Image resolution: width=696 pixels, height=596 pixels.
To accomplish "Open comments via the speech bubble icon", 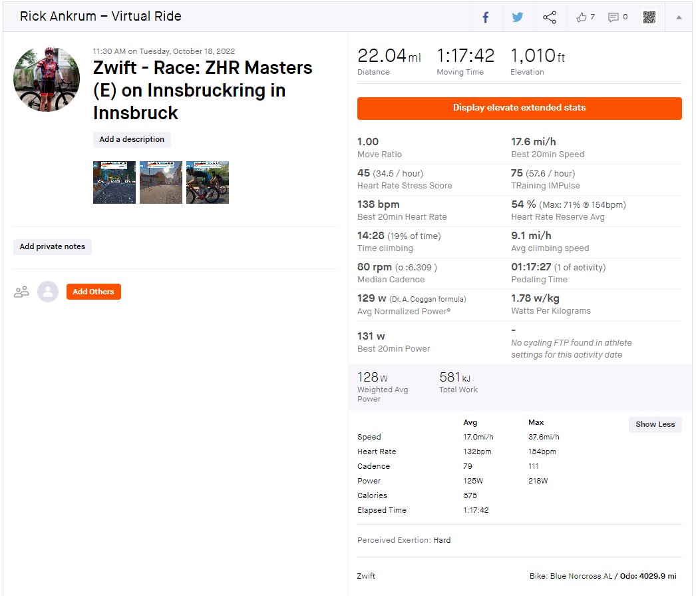I will (613, 17).
